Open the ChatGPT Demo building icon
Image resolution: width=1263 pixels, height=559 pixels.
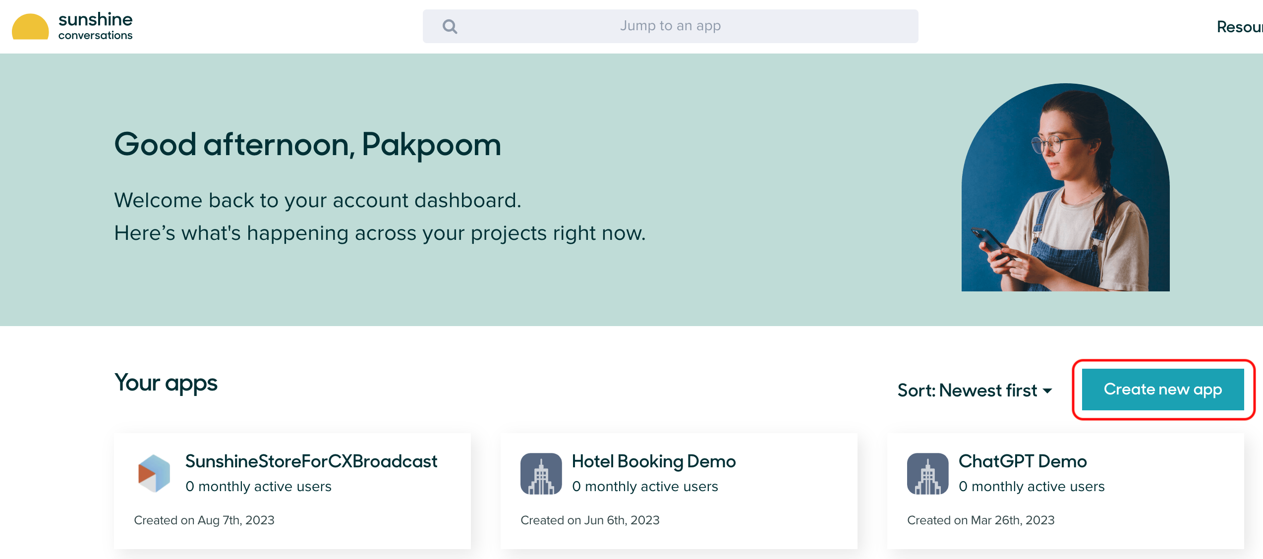pos(928,474)
